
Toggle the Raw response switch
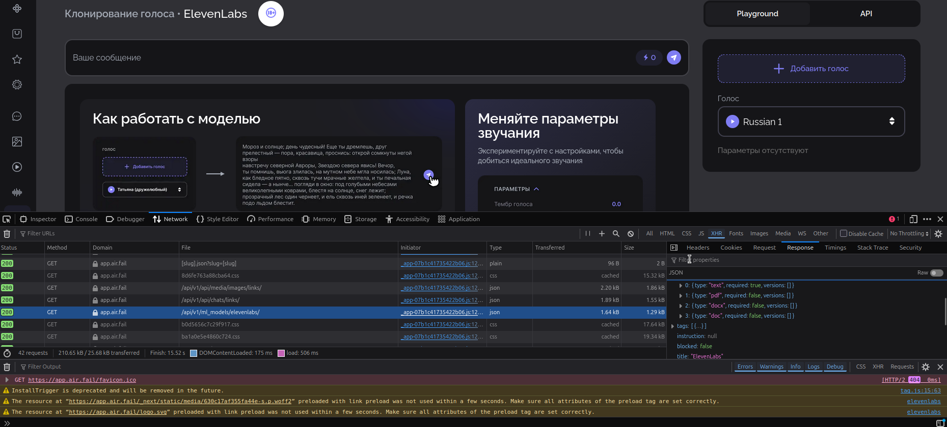click(x=936, y=273)
